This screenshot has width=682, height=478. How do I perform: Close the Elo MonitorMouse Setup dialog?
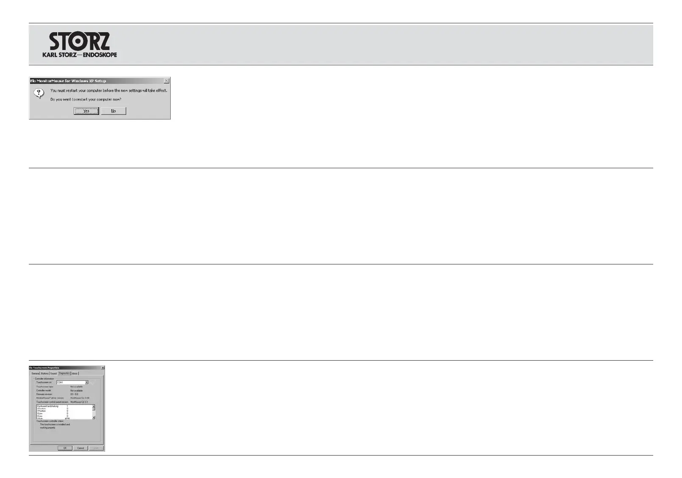pos(166,81)
